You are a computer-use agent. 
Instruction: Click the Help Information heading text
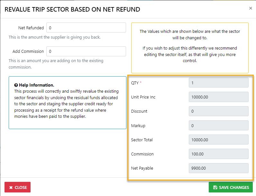tap(36, 85)
